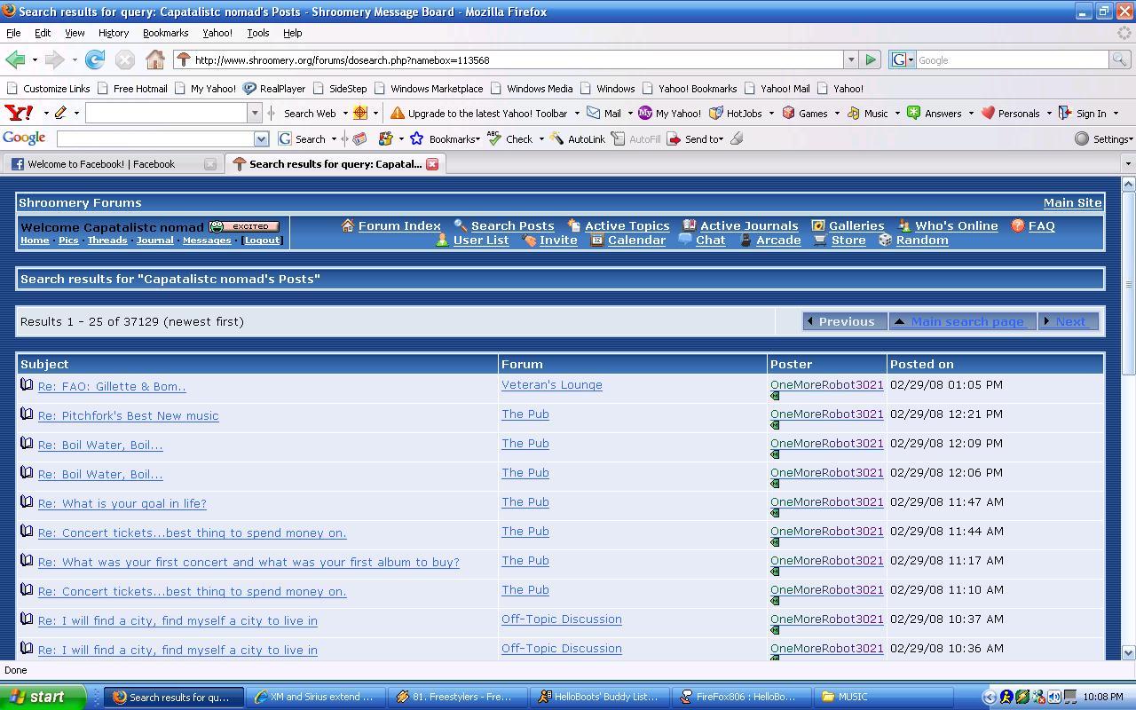Screen dimensions: 1136x710
Task: Open the Who's Online link
Action: click(956, 225)
